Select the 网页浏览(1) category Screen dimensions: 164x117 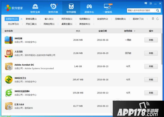67,19
